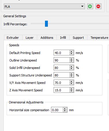The height and width of the screenshot is (131, 109).
Task: Click the "Support Structure Underspeed" label
Action: [31, 75]
